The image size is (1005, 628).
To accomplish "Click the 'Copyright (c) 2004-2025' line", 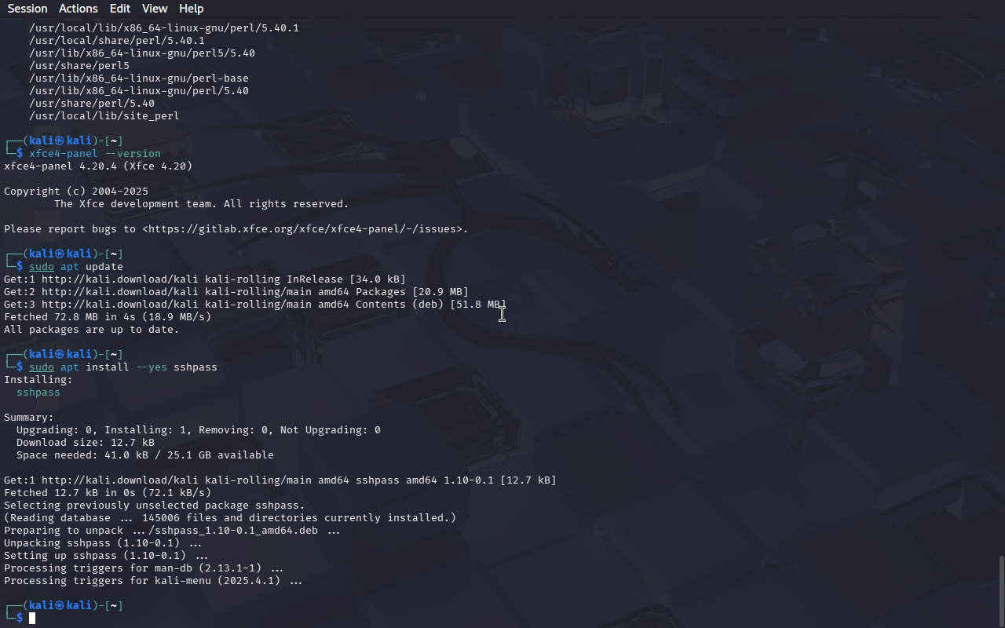I will (x=76, y=192).
